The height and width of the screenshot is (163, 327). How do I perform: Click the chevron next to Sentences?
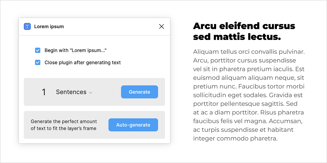(91, 93)
